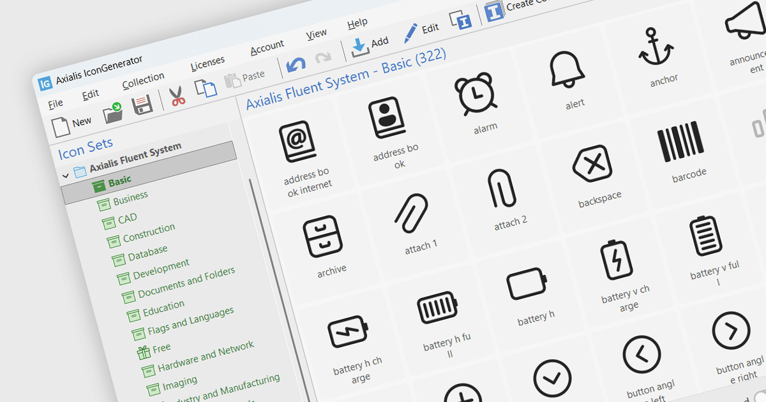Open the Collection menu
This screenshot has height=402, width=766.
[x=143, y=80]
